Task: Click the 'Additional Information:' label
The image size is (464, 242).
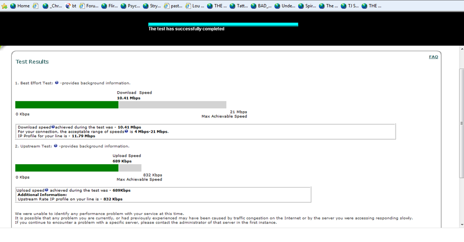Action: click(42, 195)
